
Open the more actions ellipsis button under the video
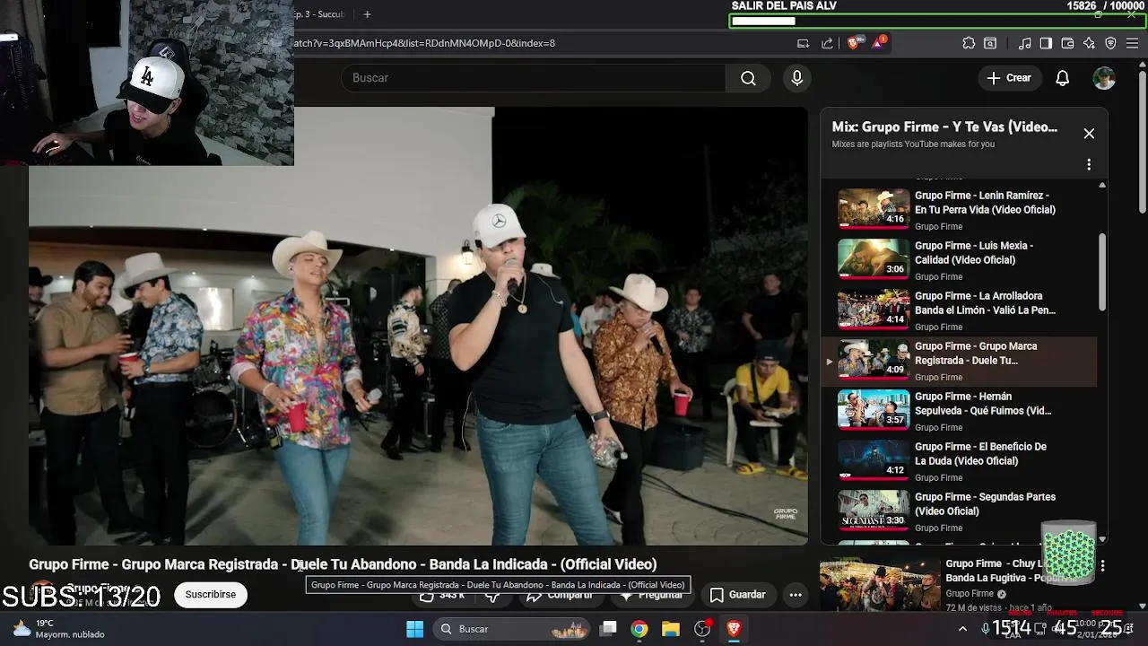(x=796, y=594)
